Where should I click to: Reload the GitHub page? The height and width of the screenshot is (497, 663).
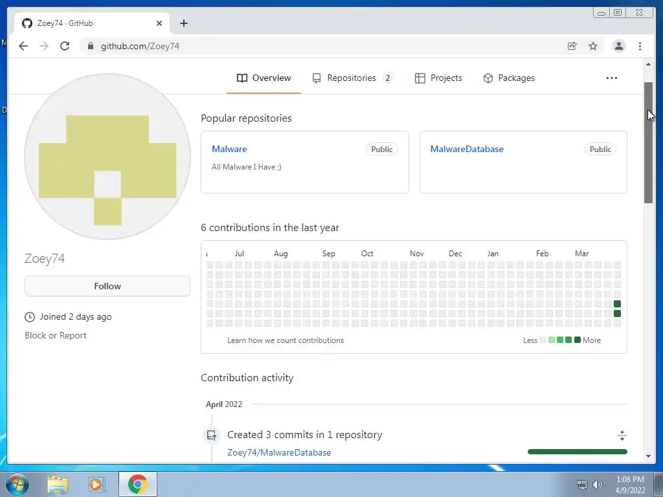(65, 46)
